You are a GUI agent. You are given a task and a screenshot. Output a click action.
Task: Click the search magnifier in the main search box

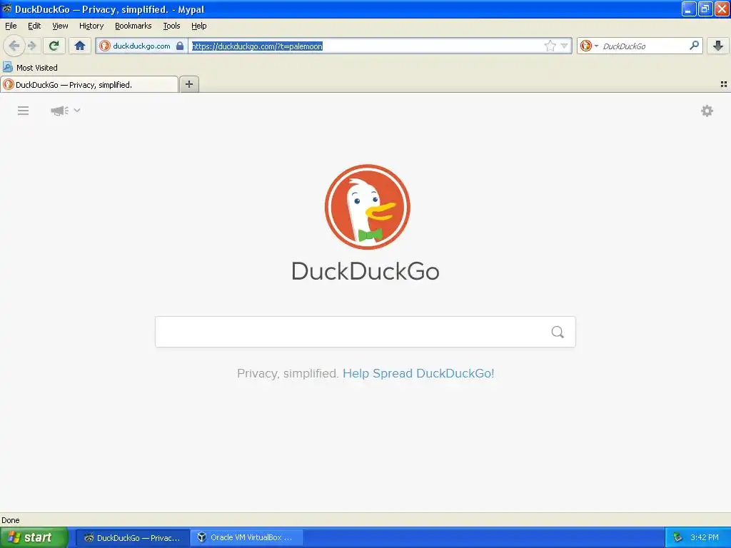(558, 332)
